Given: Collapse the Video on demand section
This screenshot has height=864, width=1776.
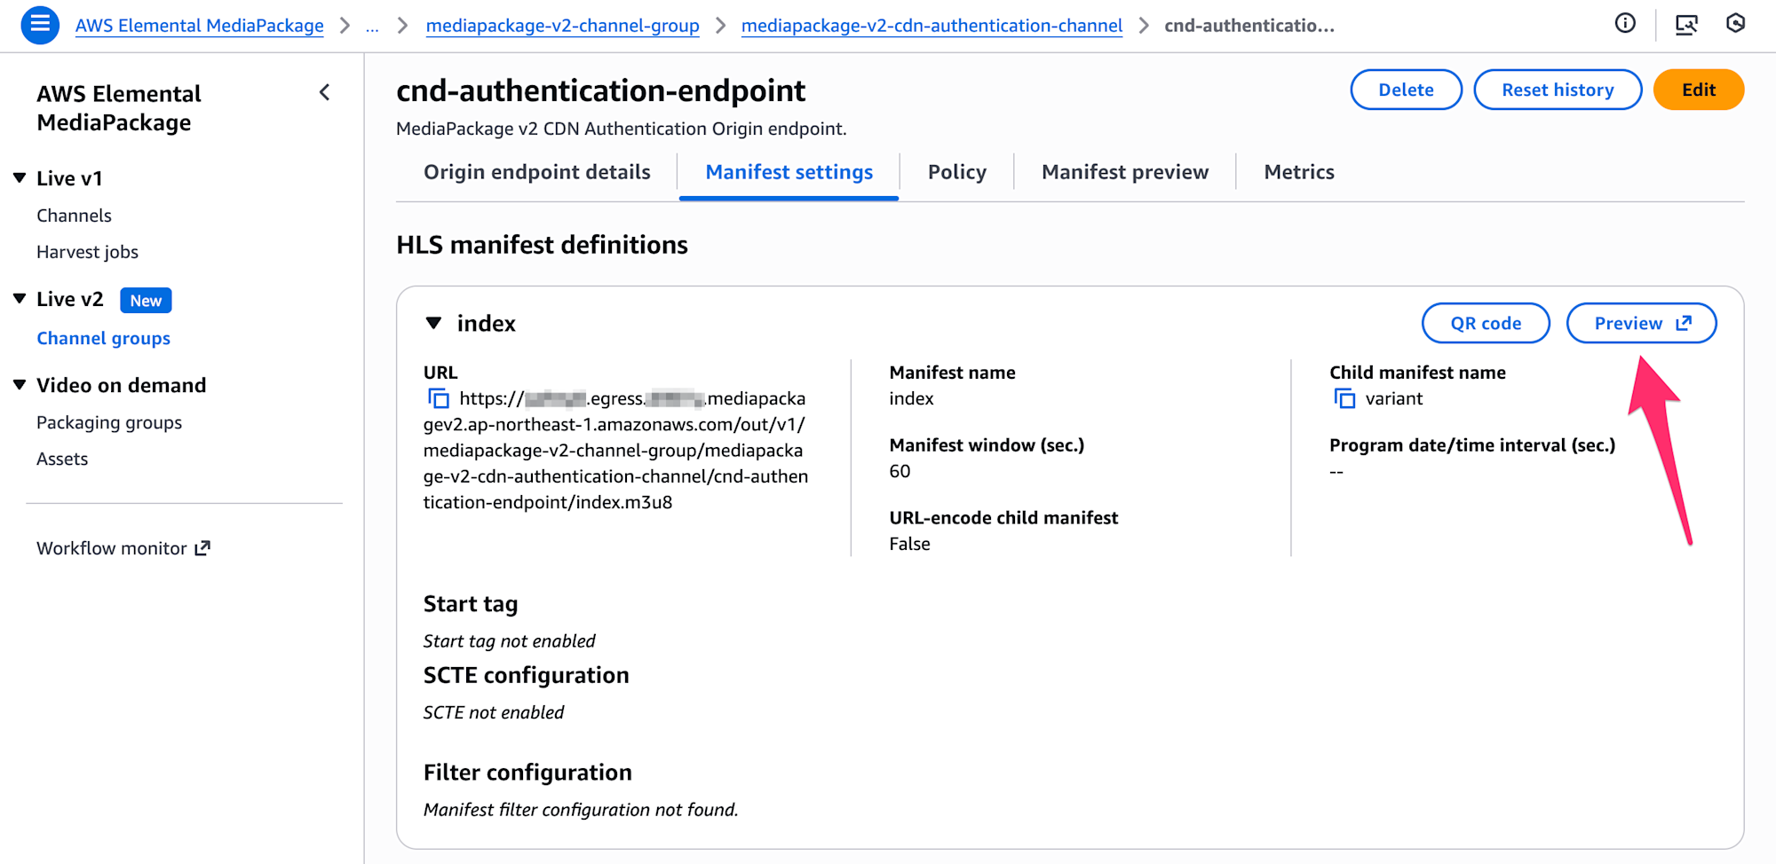Looking at the screenshot, I should [20, 385].
